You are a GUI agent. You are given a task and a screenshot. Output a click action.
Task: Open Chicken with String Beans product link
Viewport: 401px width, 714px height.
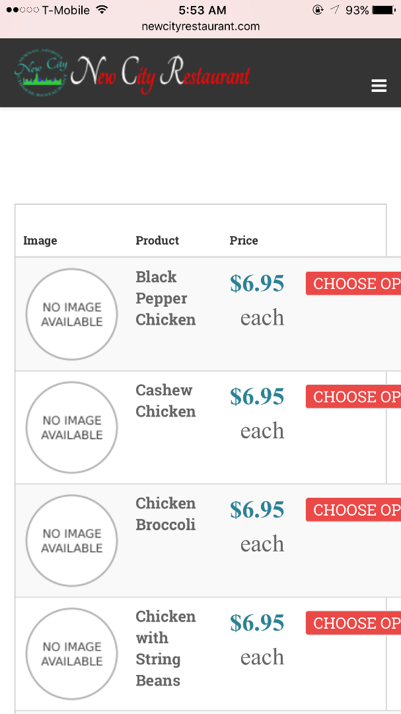point(165,648)
